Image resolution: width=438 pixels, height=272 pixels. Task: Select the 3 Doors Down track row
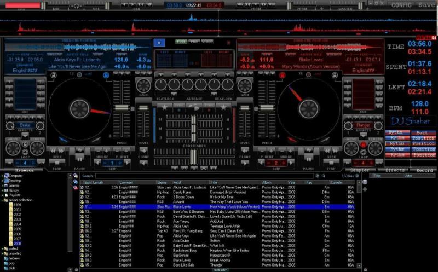[x=217, y=197]
